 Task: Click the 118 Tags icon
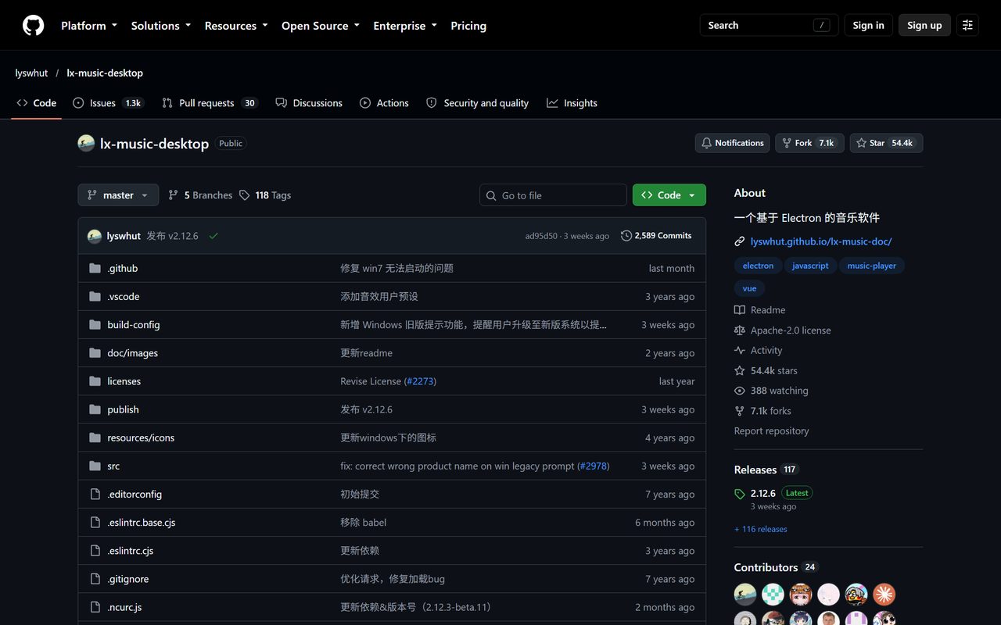(x=245, y=195)
